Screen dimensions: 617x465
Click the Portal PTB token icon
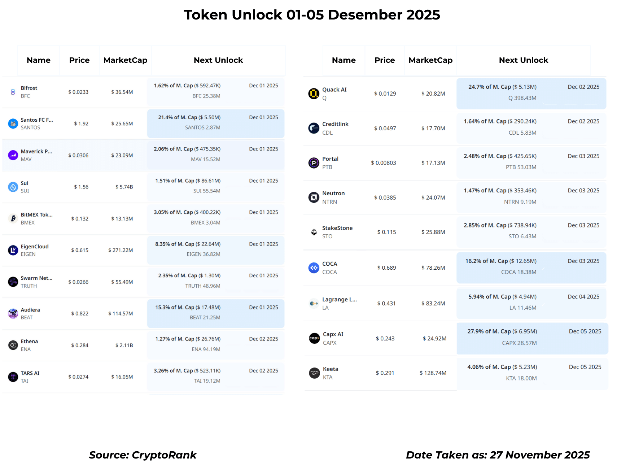coord(314,163)
